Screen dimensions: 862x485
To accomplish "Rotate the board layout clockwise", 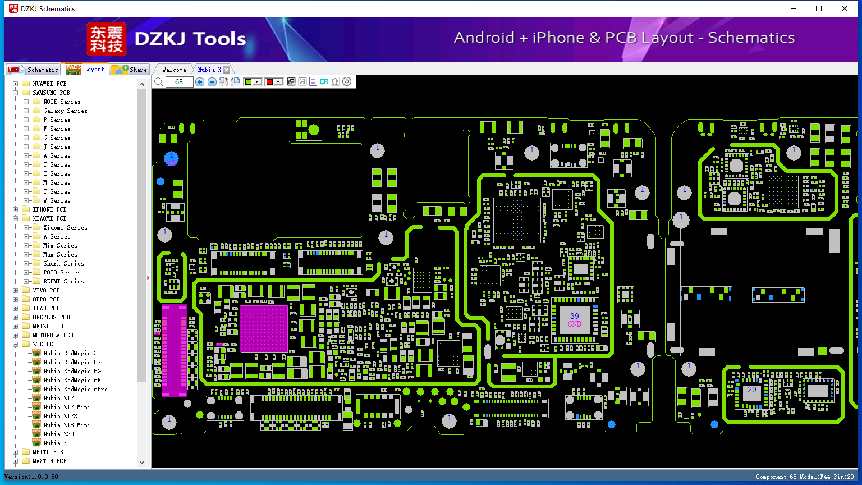I will [223, 82].
